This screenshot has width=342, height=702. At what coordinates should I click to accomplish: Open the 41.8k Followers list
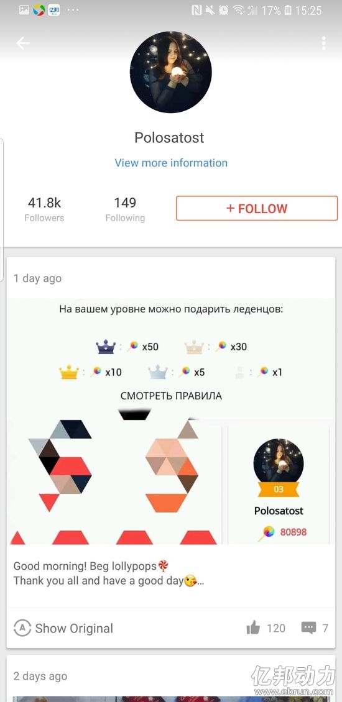pyautogui.click(x=44, y=209)
